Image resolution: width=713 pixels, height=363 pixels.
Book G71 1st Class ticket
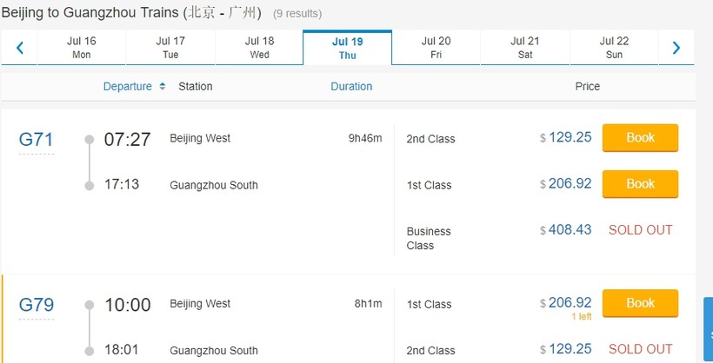(640, 184)
